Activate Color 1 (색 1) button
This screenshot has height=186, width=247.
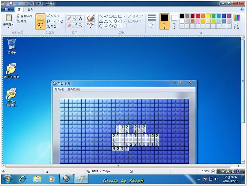tap(164, 22)
